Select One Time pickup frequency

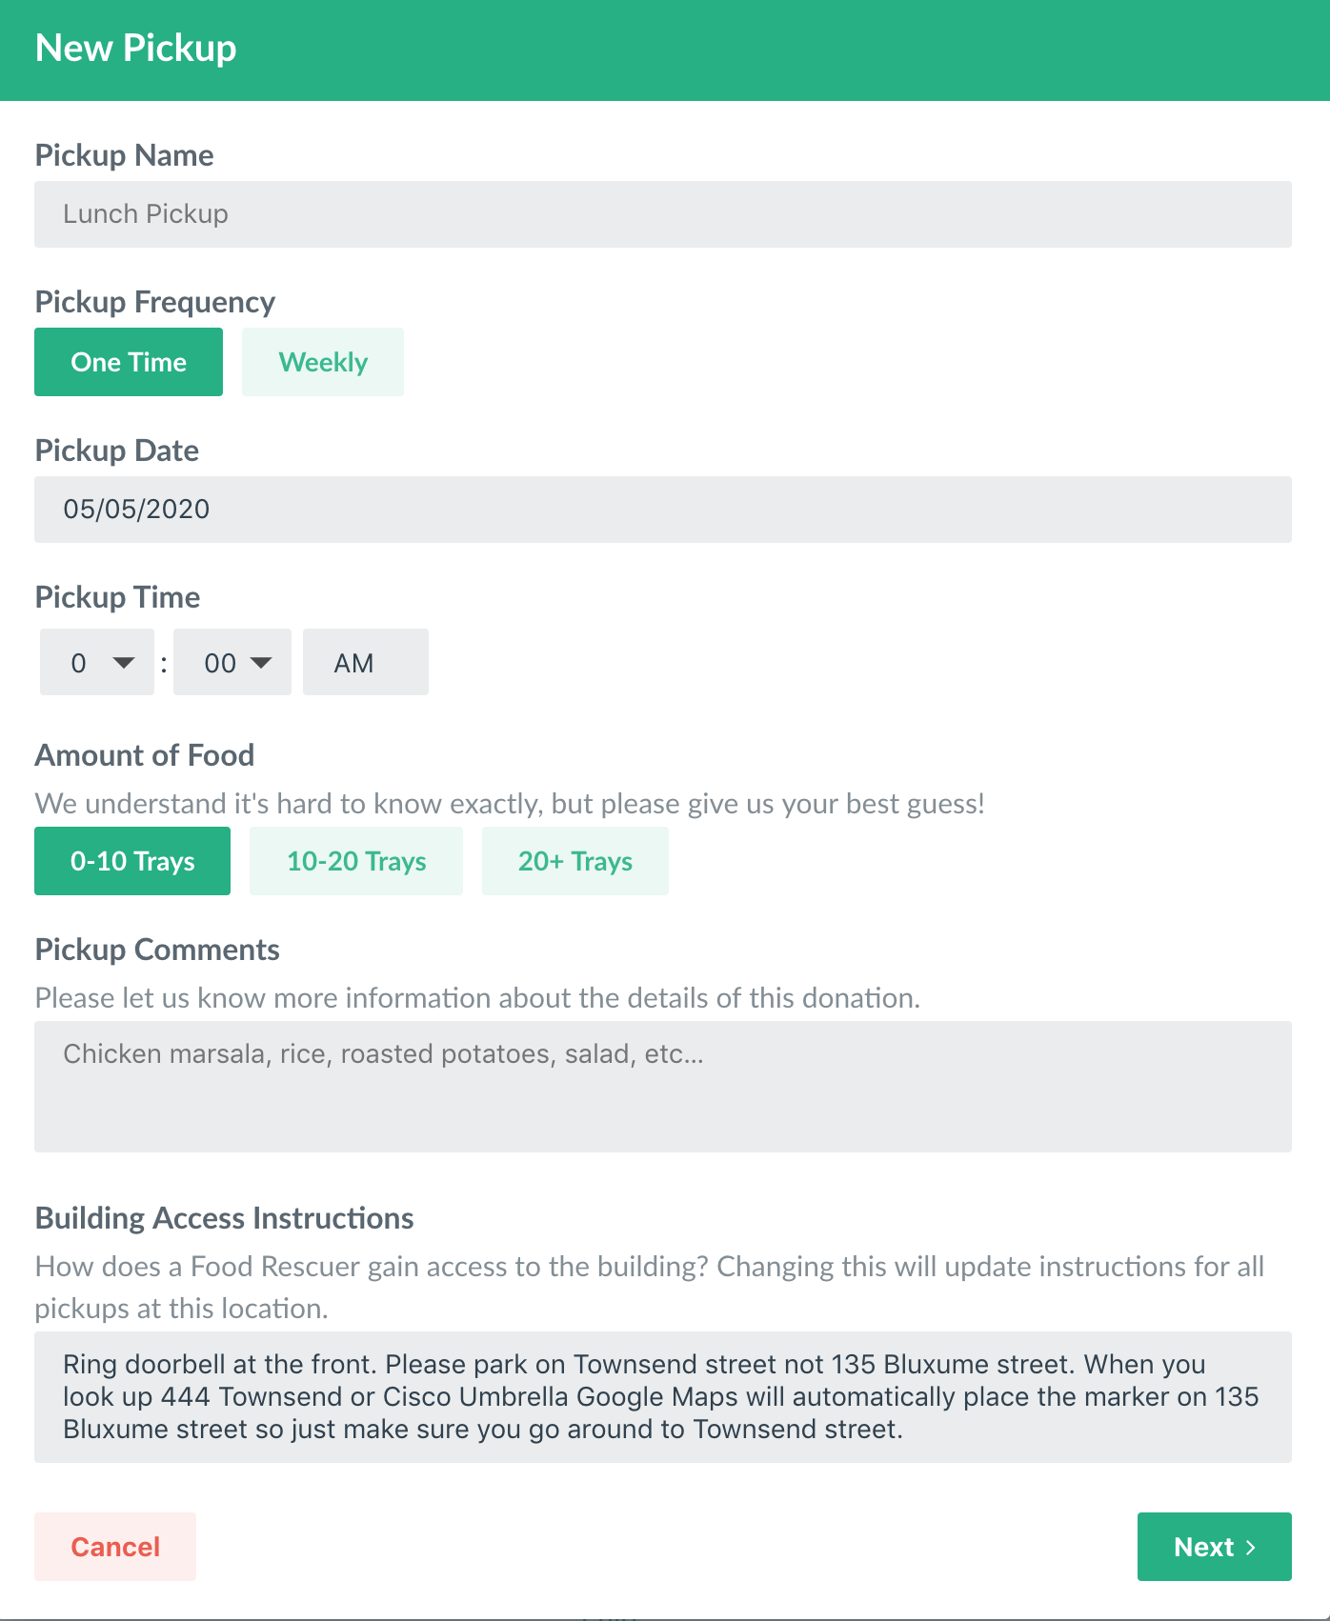(129, 361)
